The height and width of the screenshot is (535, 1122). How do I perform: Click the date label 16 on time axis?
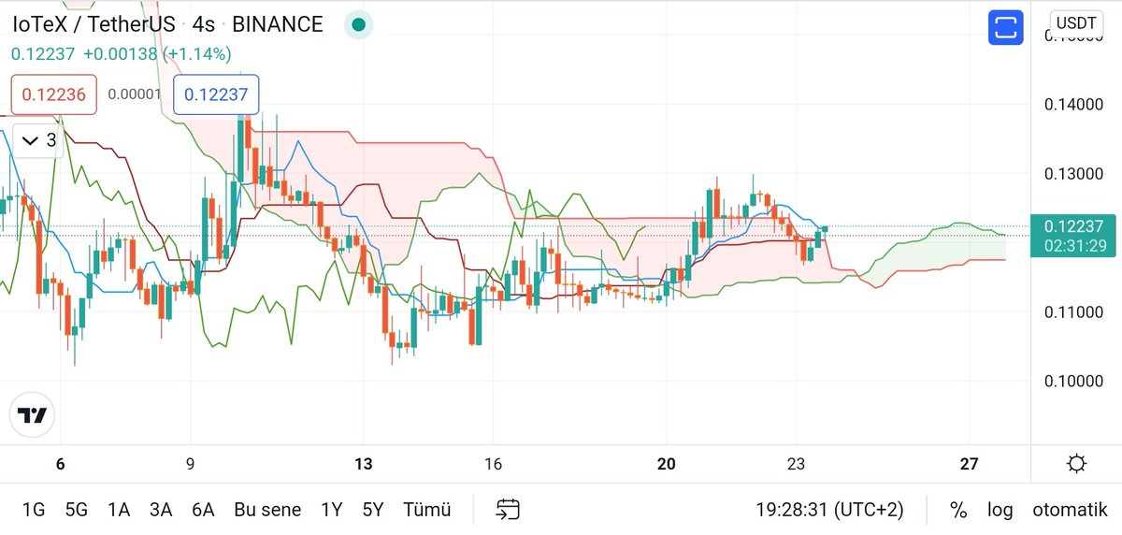[x=494, y=464]
